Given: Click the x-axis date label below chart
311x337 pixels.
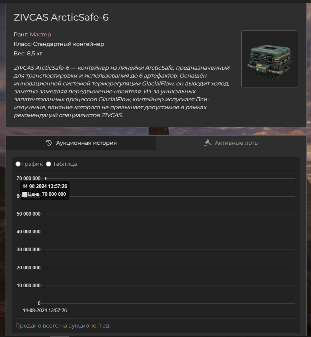Looking at the screenshot, I should pos(45,310).
